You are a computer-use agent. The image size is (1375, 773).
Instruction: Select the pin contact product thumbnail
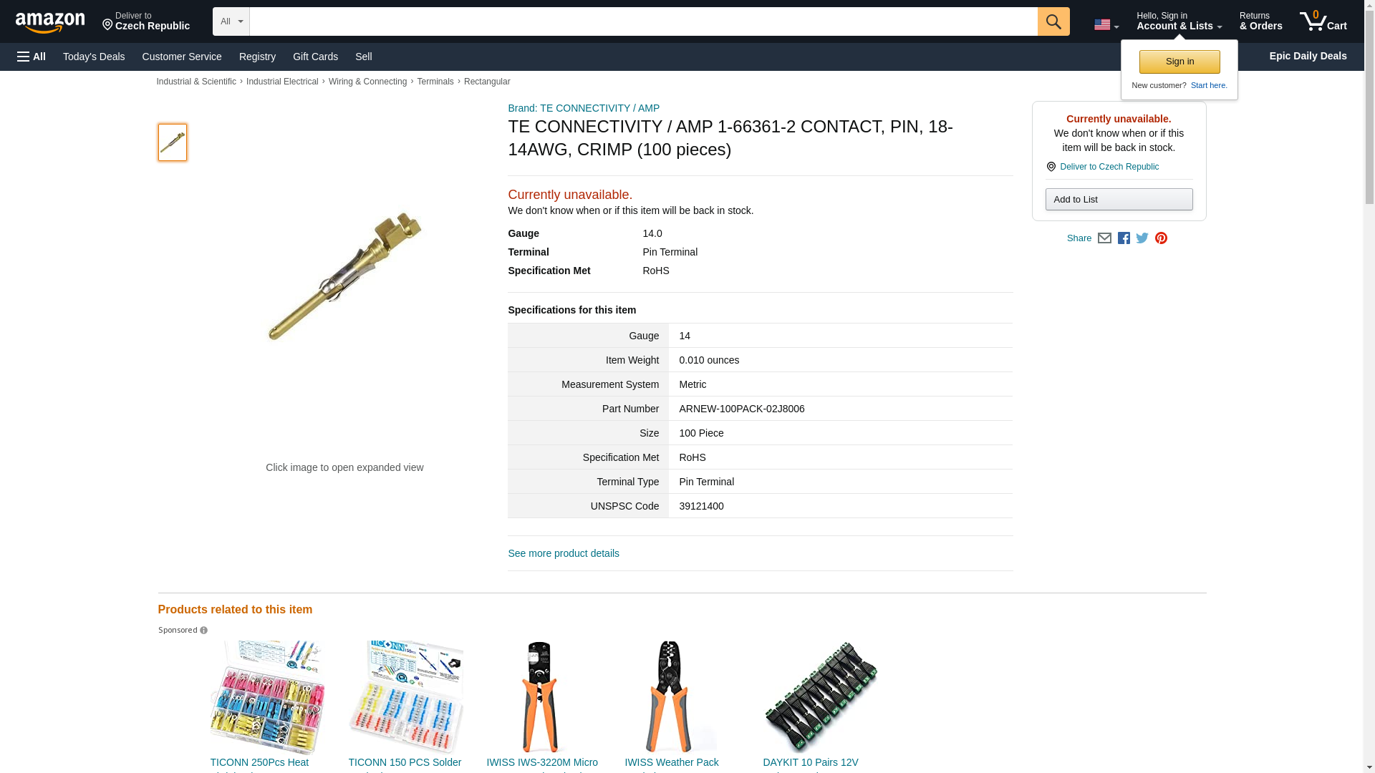pos(173,142)
